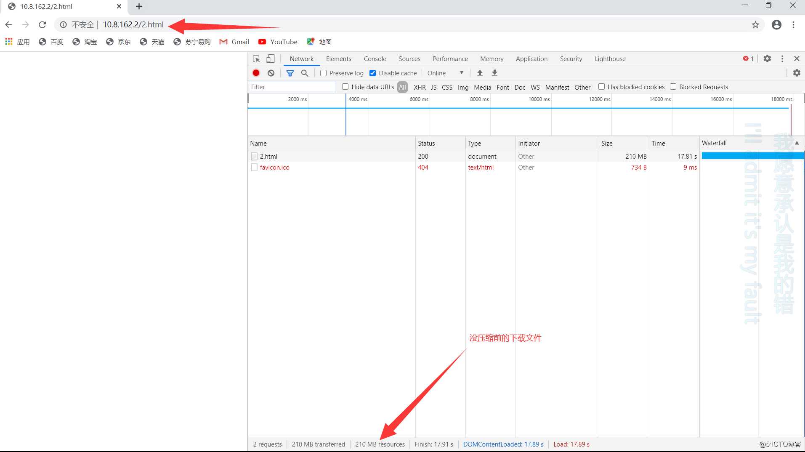Screen dimensions: 805x452
Task: Switch to the Lighthouse tab
Action: pyautogui.click(x=610, y=59)
